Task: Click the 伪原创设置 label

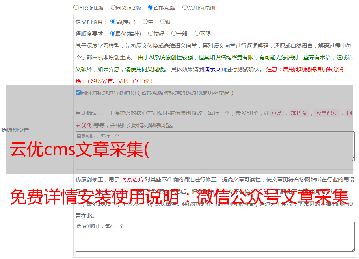Action: pos(15,130)
